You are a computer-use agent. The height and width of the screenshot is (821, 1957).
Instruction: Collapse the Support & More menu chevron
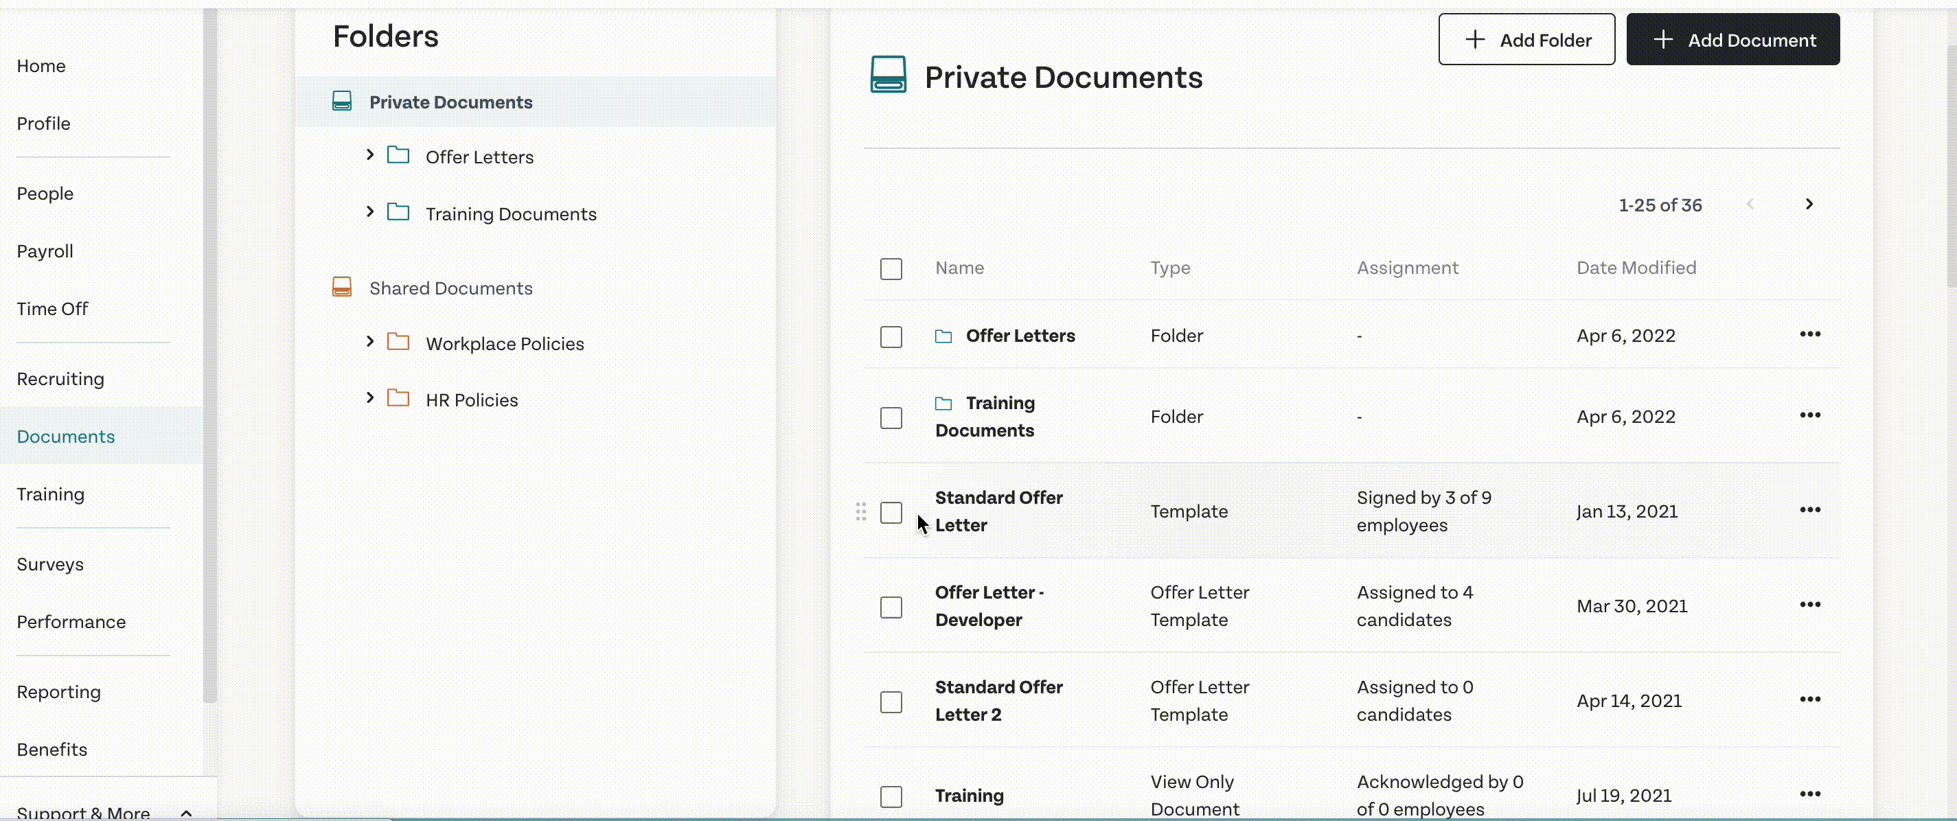pyautogui.click(x=186, y=813)
